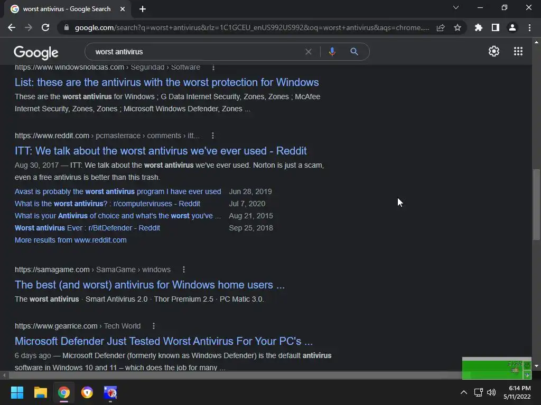
Task: Open clock showing 6:14 PM
Action: pos(517,392)
